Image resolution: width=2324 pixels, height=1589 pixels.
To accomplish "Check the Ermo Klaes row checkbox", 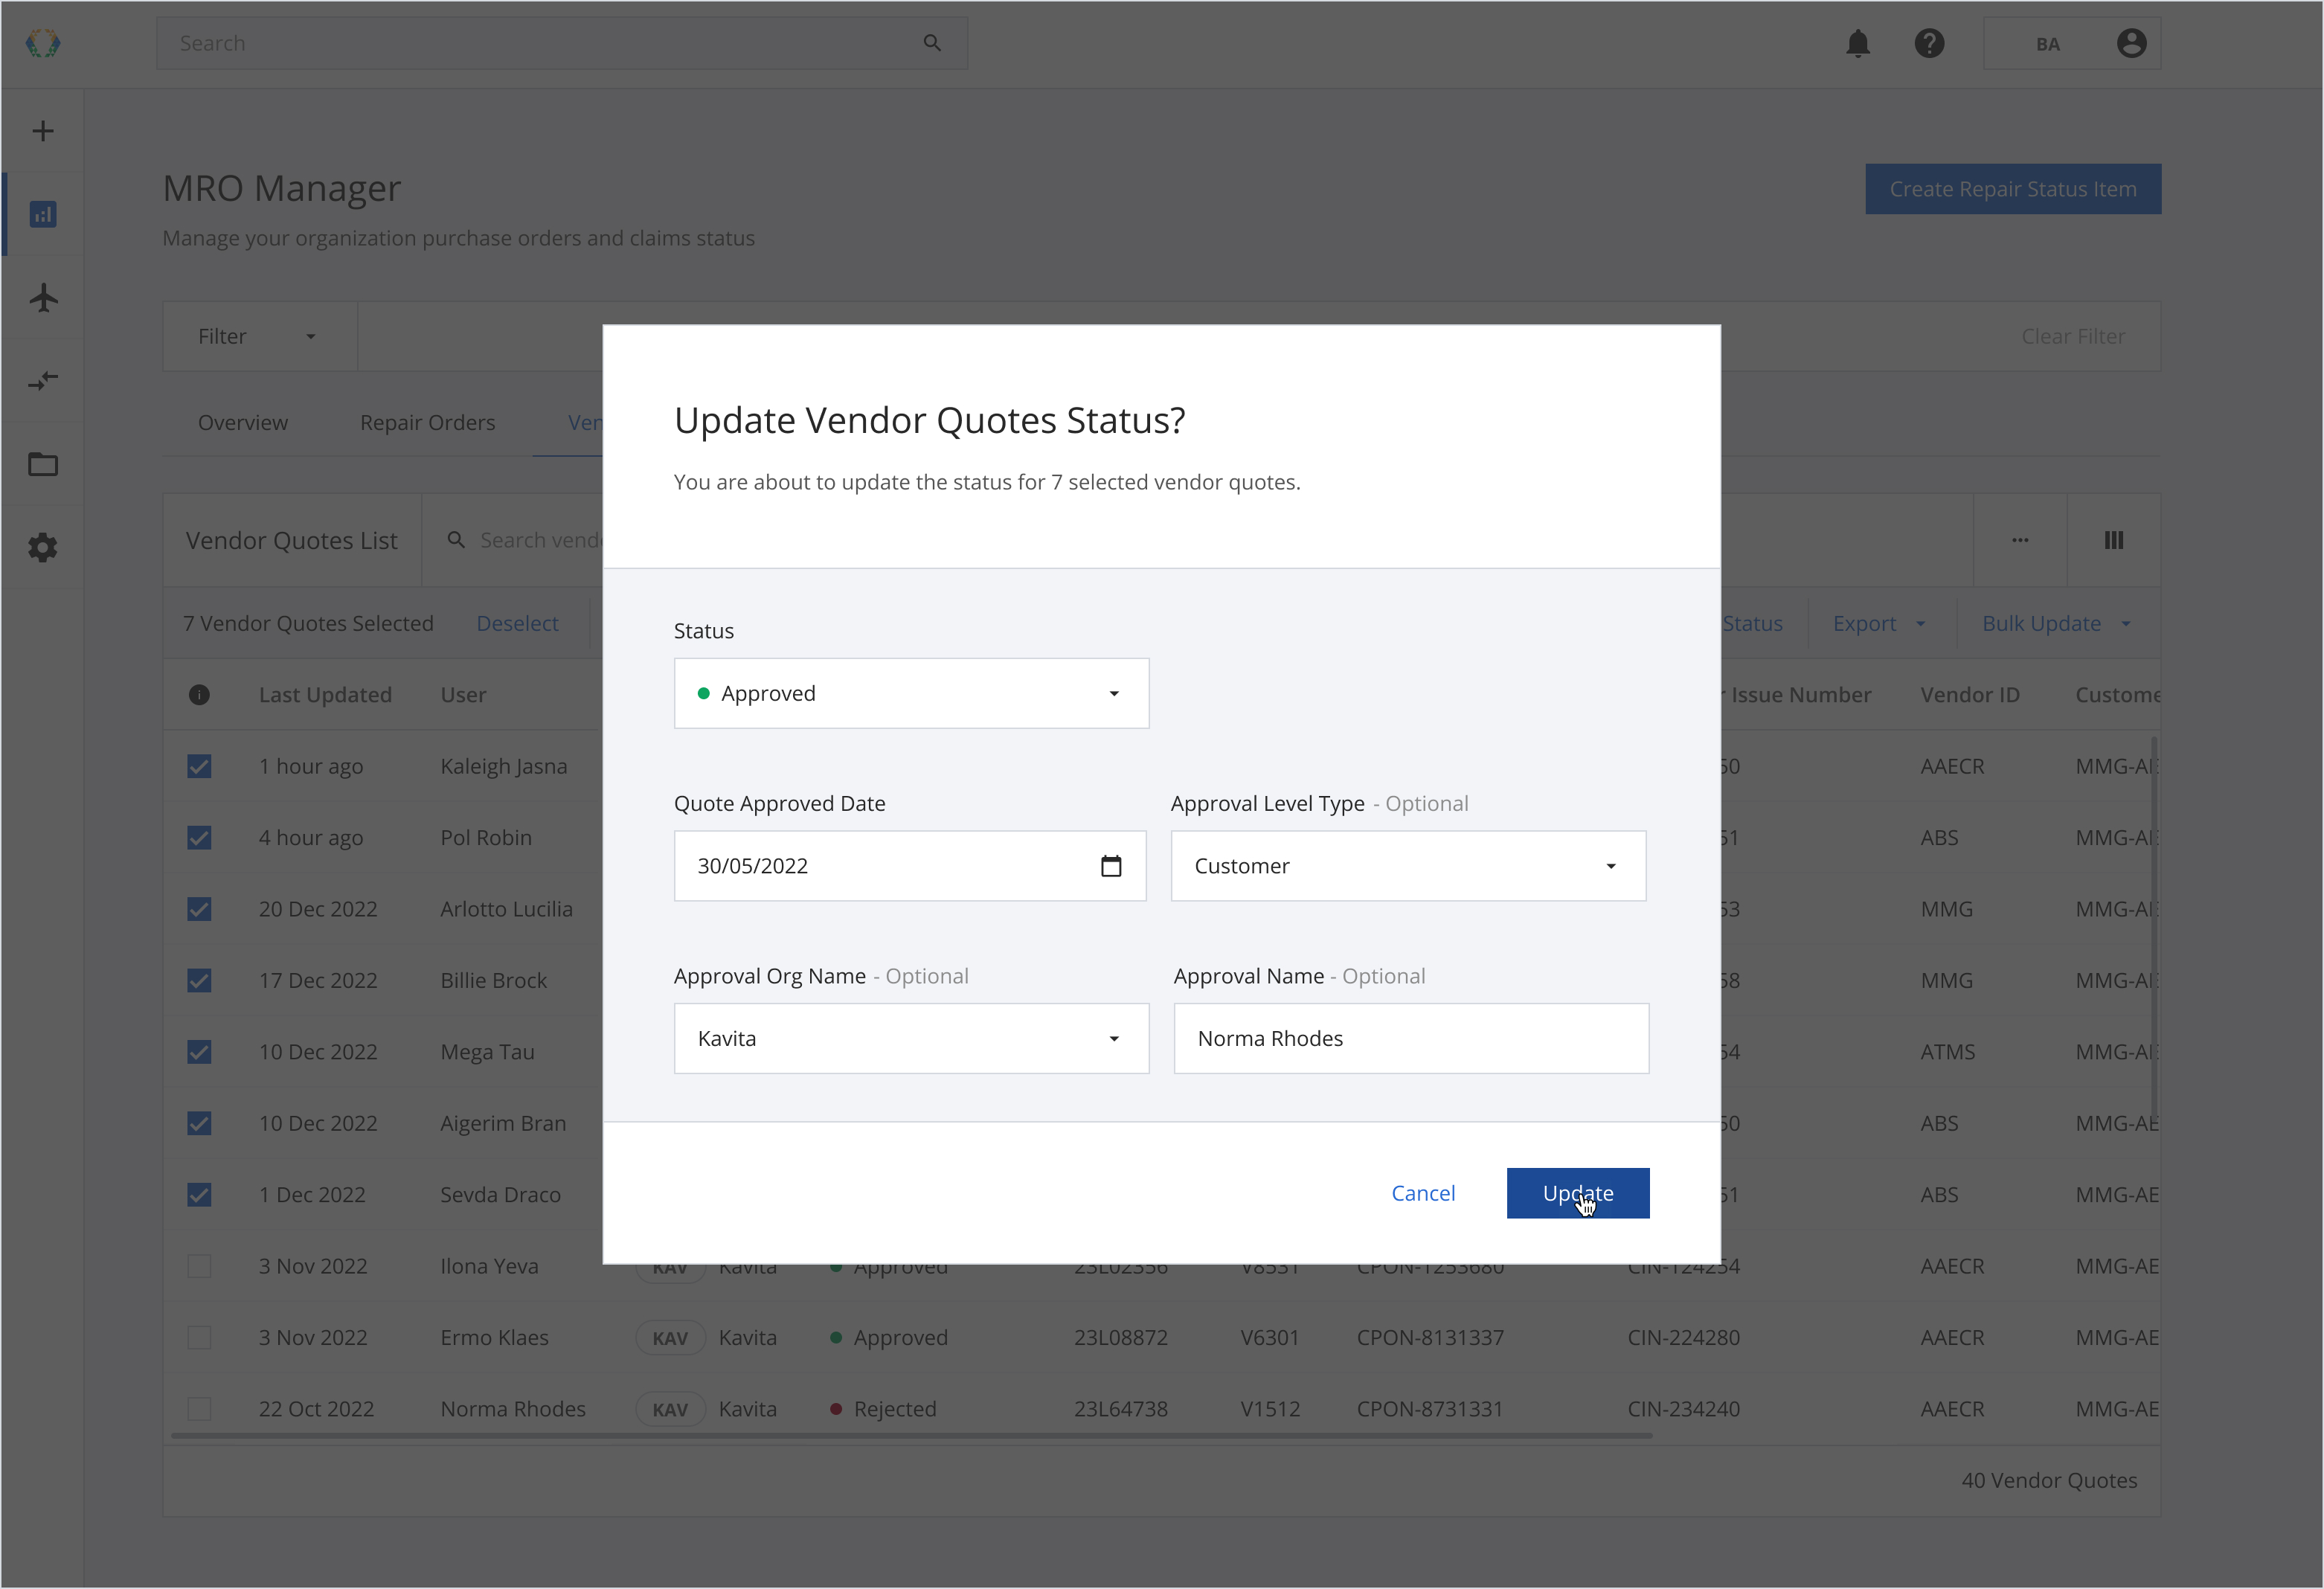I will [199, 1337].
